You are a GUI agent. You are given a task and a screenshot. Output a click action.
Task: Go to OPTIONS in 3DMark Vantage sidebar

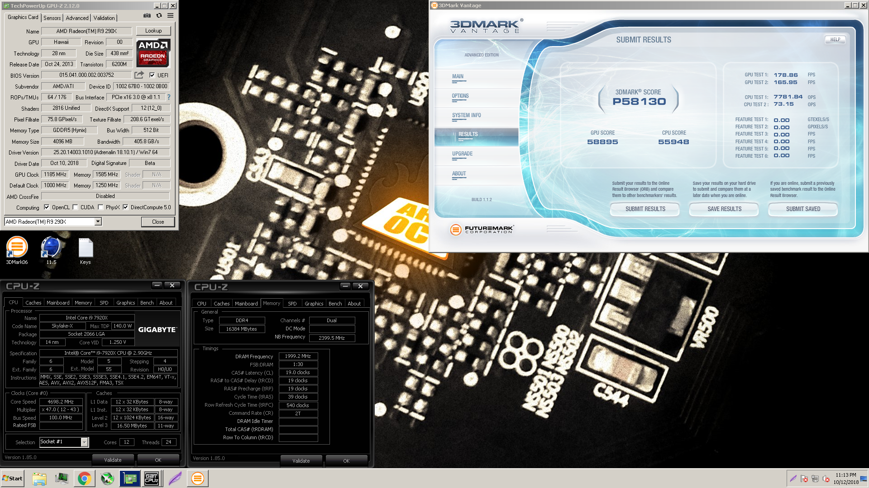click(x=460, y=96)
